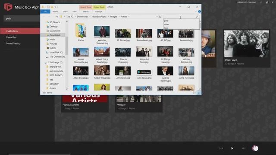Select the Alter Bridge.jpg thumbnail
276x155 pixels.
coord(81,71)
